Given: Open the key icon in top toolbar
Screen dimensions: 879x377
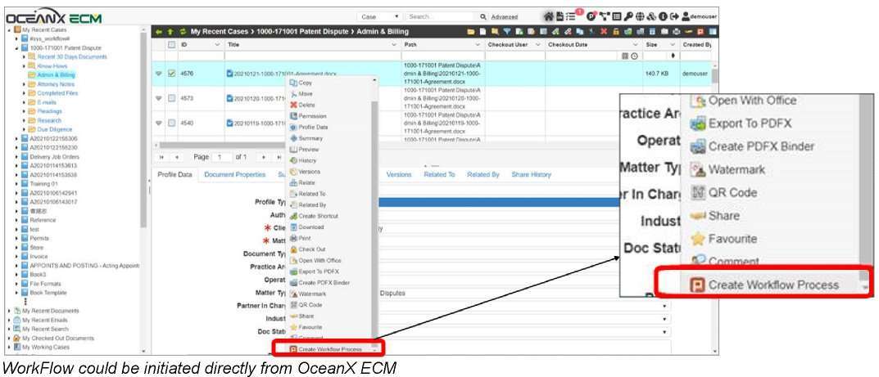Looking at the screenshot, I should point(628,17).
